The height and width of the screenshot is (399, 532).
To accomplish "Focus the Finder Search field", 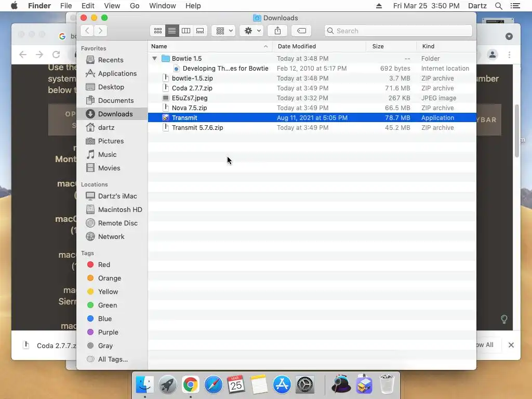I will coord(398,31).
